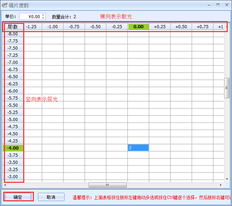Click the scroll-left arrow of horizontal scrollbar
232x206 pixels.
5,185
